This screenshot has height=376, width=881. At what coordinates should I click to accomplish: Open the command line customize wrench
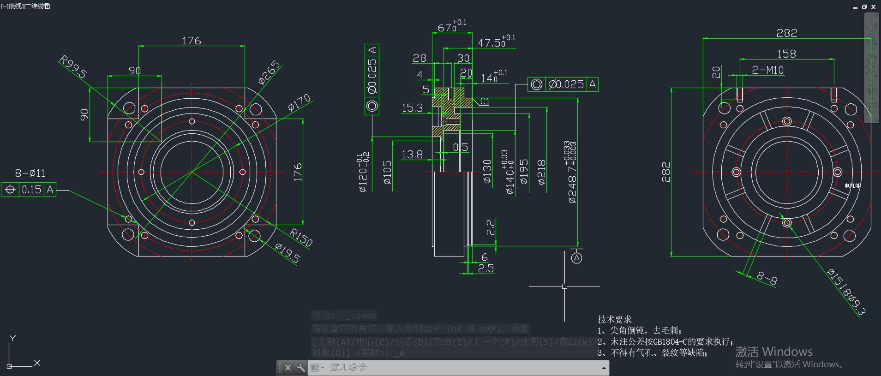[301, 368]
